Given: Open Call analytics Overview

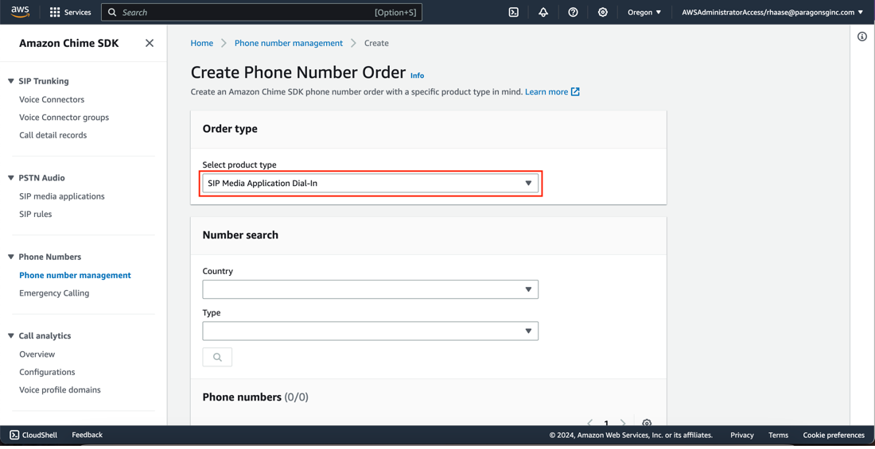Looking at the screenshot, I should pos(37,354).
